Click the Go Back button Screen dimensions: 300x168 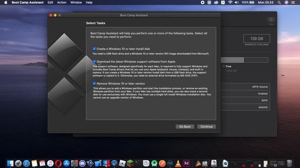point(185,126)
